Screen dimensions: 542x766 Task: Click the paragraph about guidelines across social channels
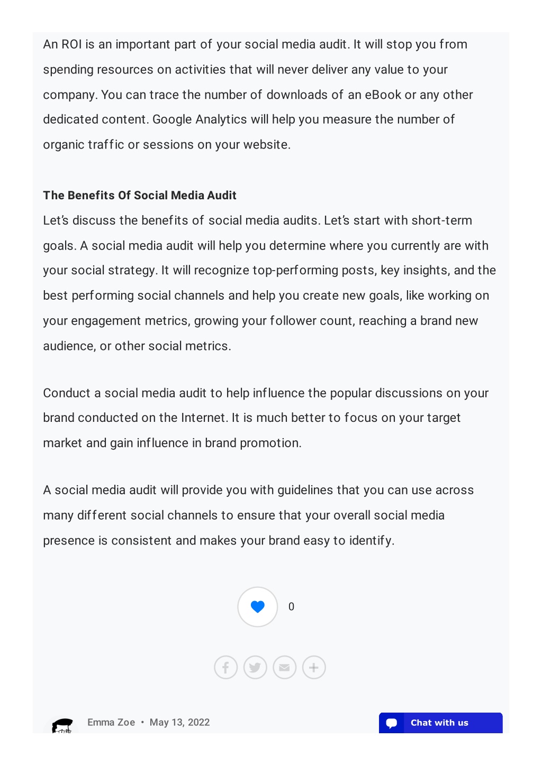tap(258, 515)
